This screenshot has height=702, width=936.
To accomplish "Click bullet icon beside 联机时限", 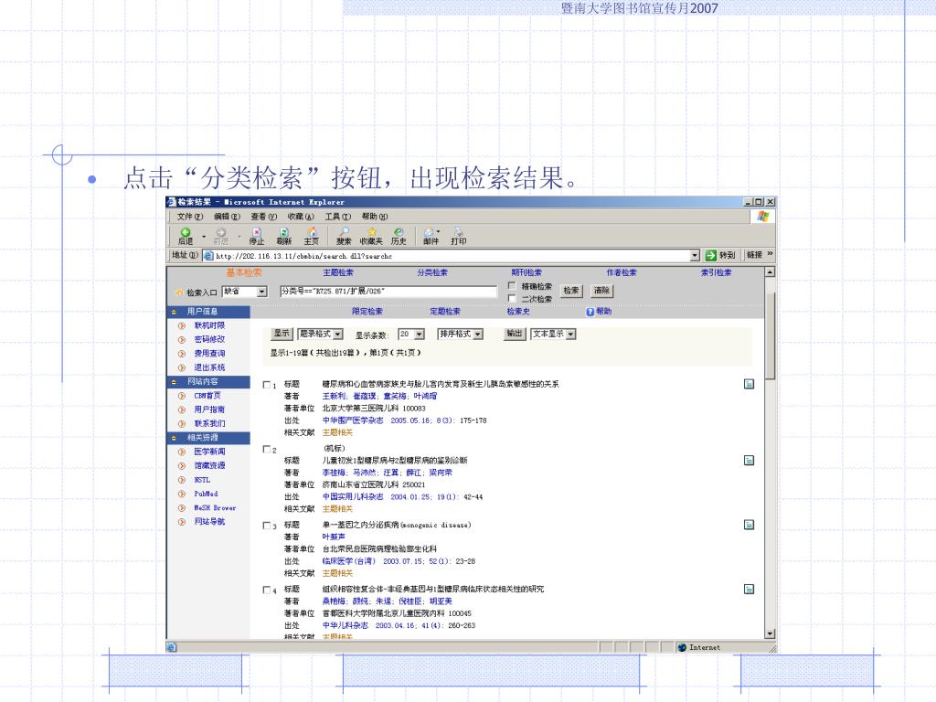I will click(182, 326).
